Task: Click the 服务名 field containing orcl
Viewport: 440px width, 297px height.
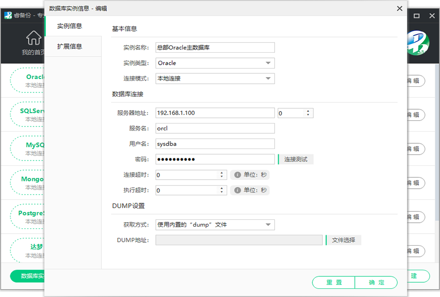Action: 215,128
